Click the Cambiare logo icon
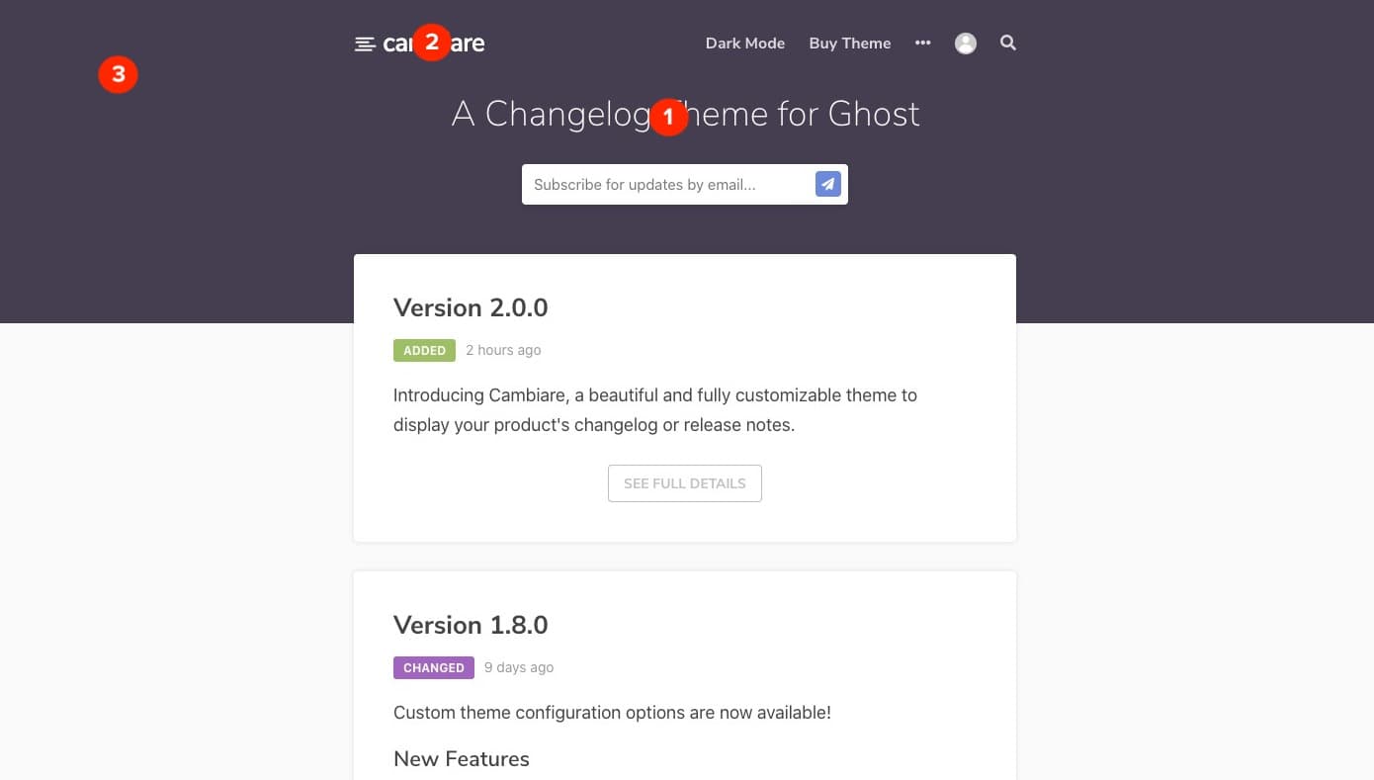 click(365, 43)
